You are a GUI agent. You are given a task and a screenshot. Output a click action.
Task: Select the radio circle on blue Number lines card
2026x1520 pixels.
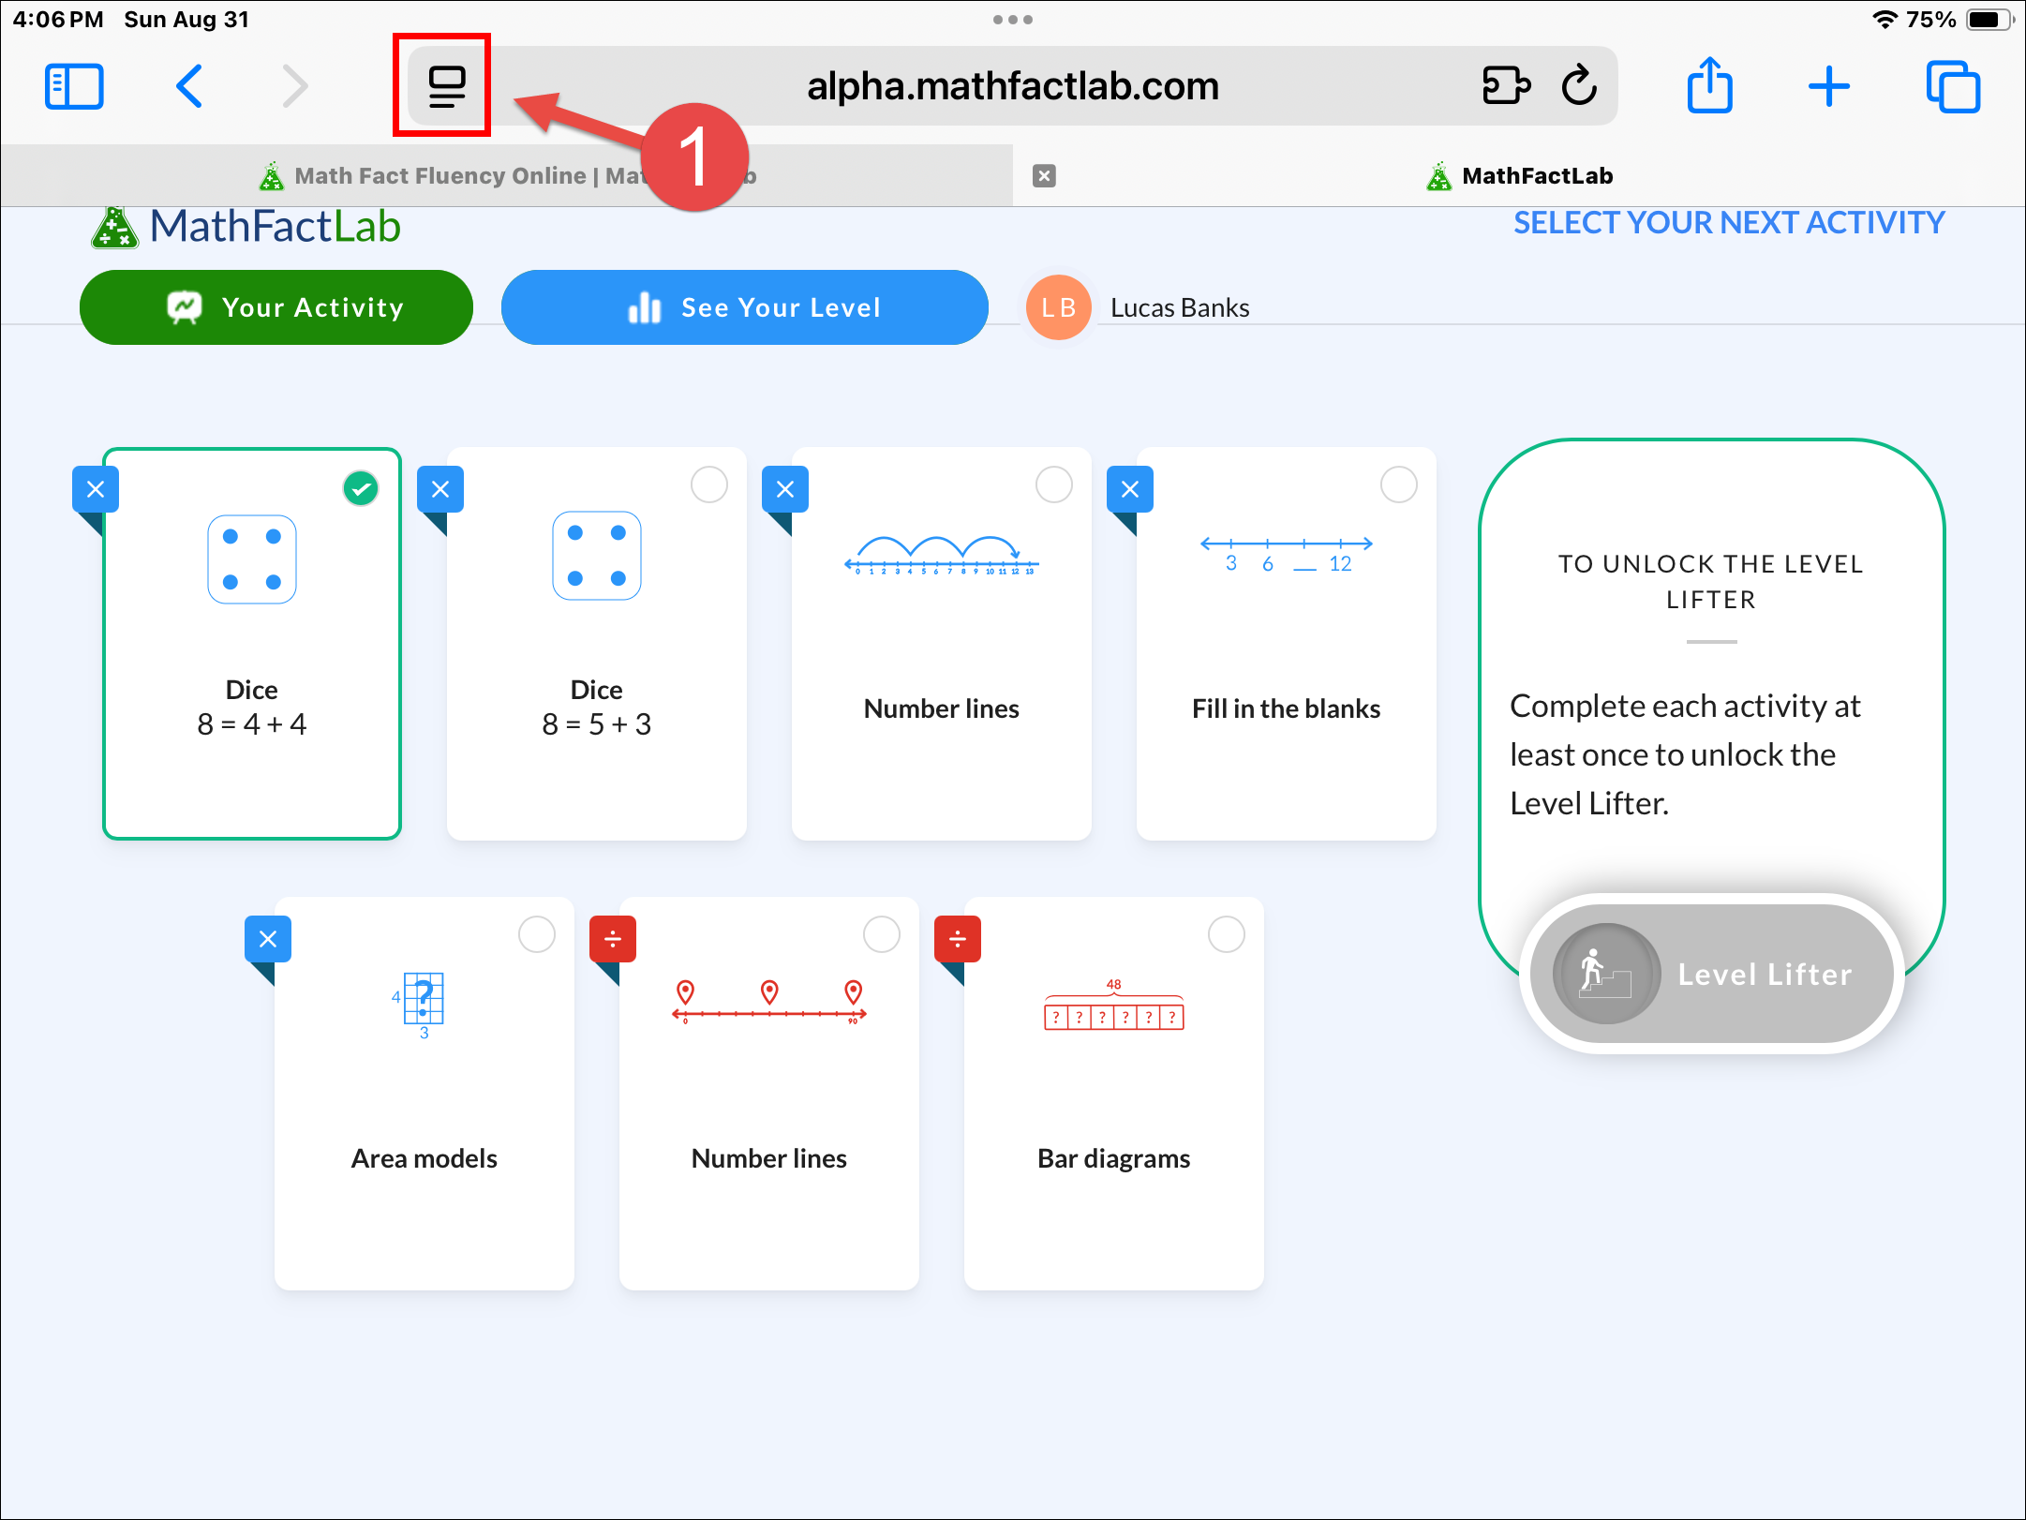point(1054,484)
